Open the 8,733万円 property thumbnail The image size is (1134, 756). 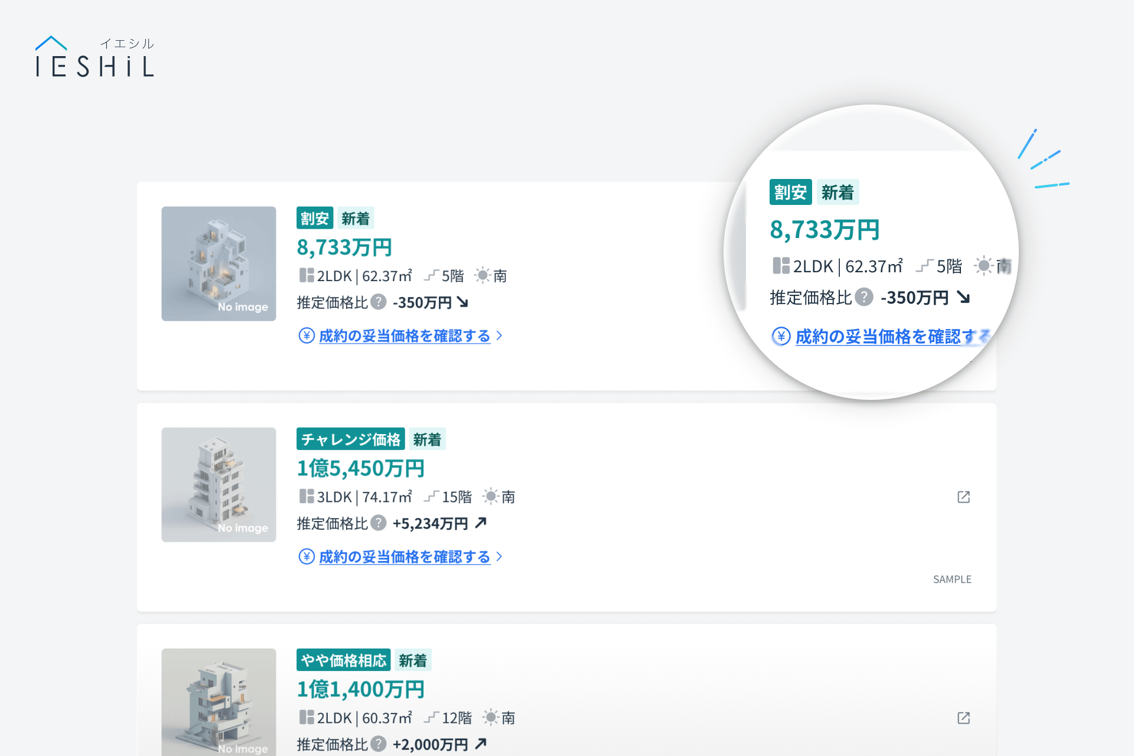pos(219,263)
